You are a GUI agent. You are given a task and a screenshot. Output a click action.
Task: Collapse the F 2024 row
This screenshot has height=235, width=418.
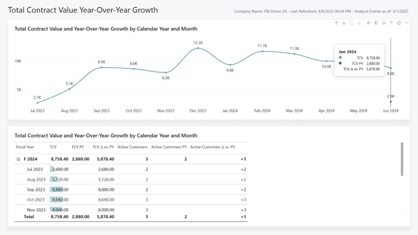pyautogui.click(x=18, y=159)
